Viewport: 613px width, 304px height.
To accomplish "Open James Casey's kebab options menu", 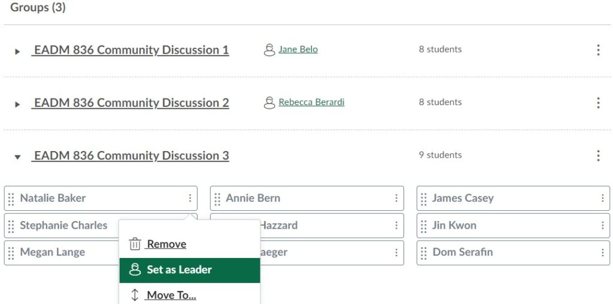I will [x=602, y=198].
